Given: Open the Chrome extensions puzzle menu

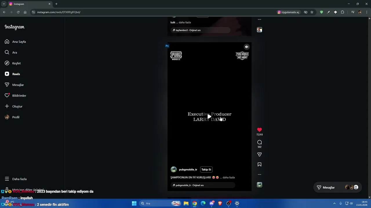Looking at the screenshot, I should (343, 12).
